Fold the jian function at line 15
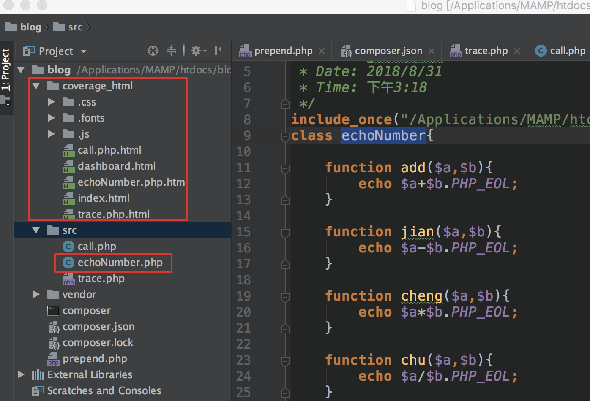Screen dimensions: 590x401 coord(285,232)
